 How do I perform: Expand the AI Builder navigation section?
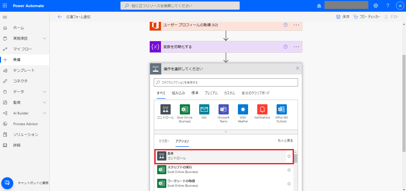pyautogui.click(x=45, y=113)
